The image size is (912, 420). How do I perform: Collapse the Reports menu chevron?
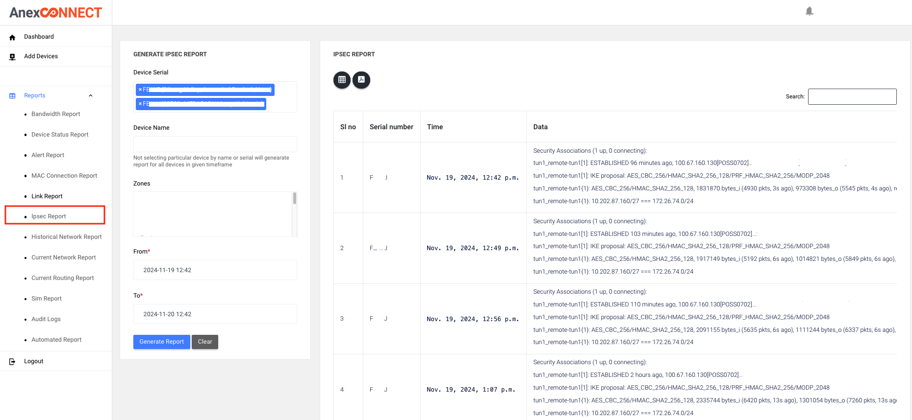pos(91,96)
